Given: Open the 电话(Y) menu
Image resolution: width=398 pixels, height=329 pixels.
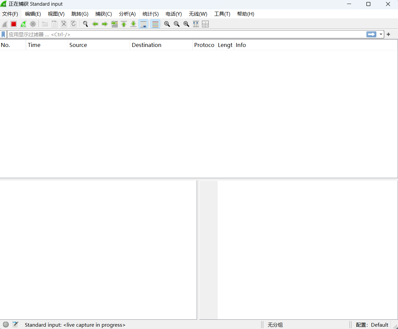Looking at the screenshot, I should 174,14.
